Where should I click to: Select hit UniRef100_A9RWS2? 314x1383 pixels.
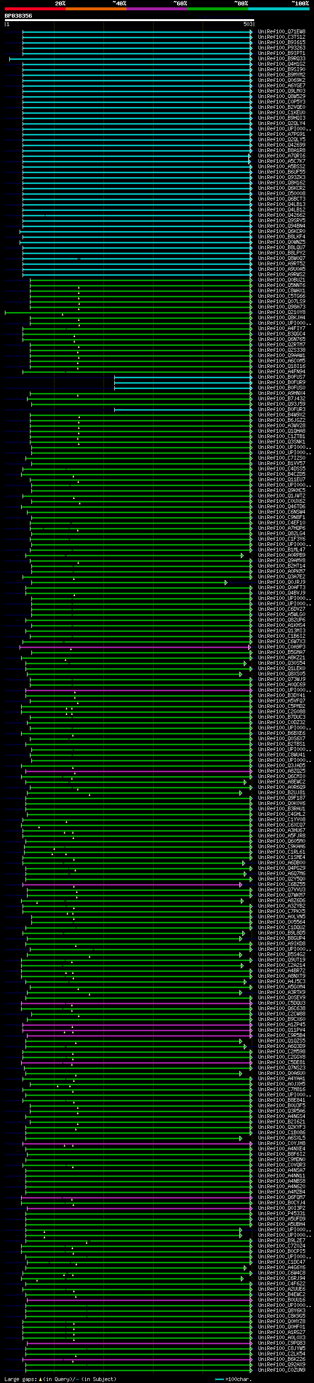click(282, 274)
